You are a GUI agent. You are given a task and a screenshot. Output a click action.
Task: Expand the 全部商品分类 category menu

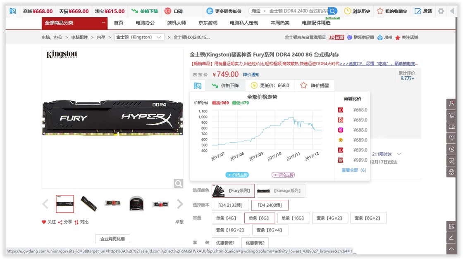click(75, 23)
